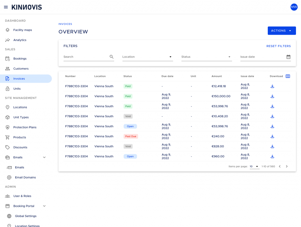Focus the Search input field
Image resolution: width=301 pixels, height=227 pixels.
coord(86,57)
